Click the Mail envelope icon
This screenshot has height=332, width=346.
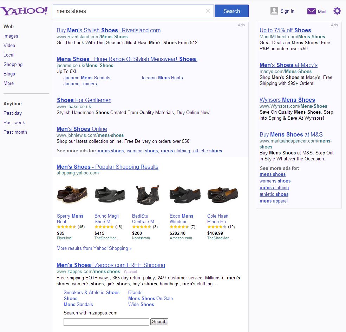[311, 11]
